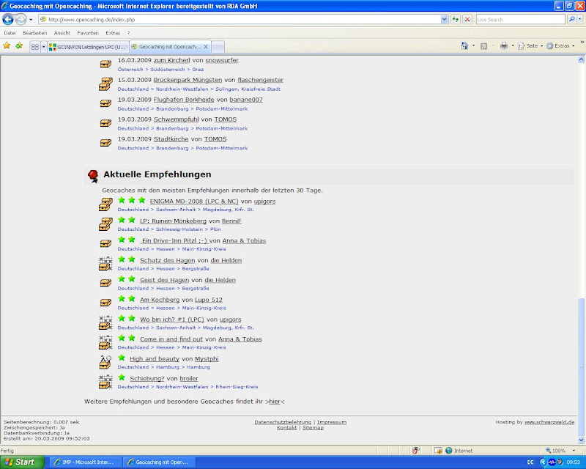Open the Bearbeiten menu
The height and width of the screenshot is (469, 586).
pyautogui.click(x=34, y=33)
